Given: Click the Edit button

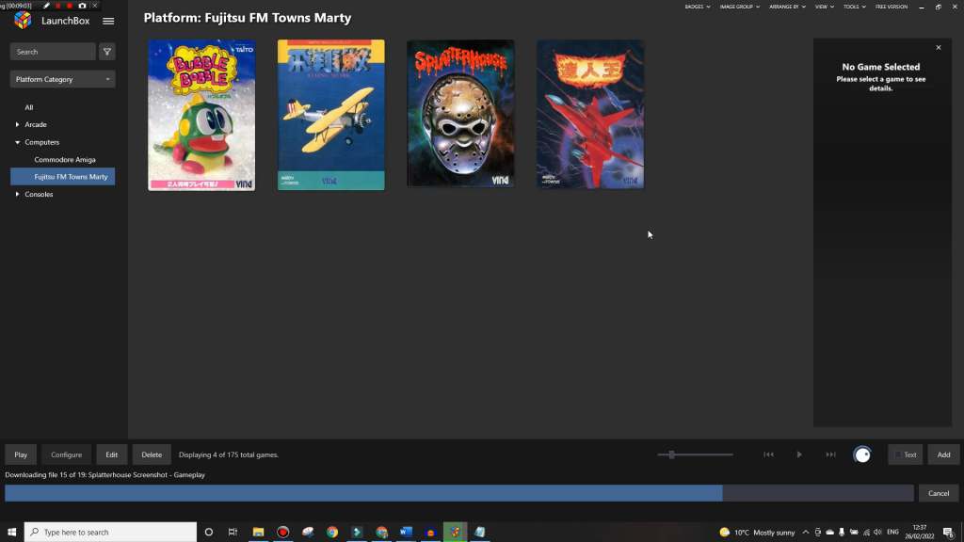Looking at the screenshot, I should pyautogui.click(x=111, y=454).
